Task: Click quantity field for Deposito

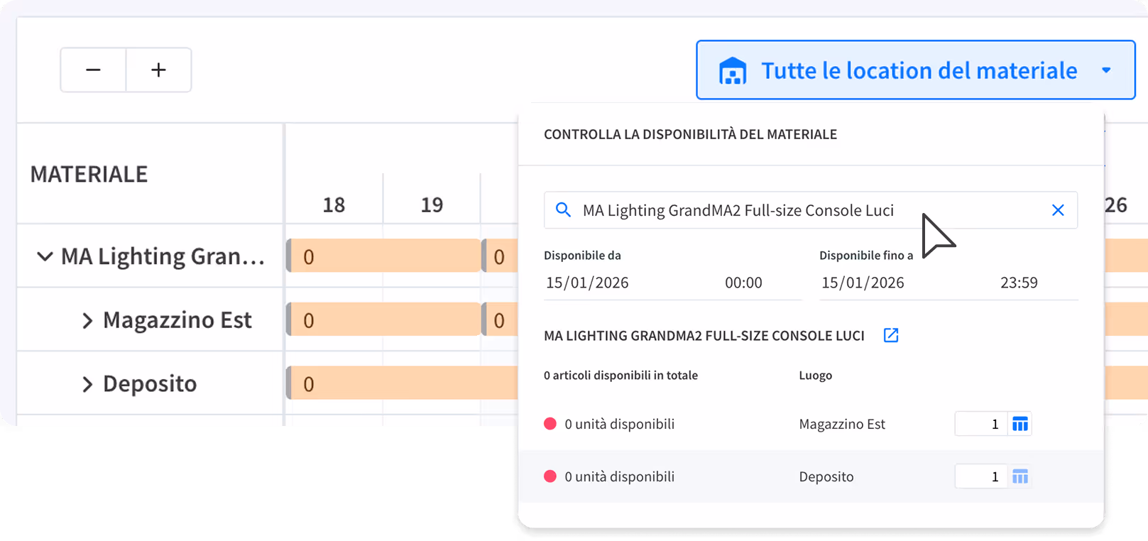Action: pos(980,476)
